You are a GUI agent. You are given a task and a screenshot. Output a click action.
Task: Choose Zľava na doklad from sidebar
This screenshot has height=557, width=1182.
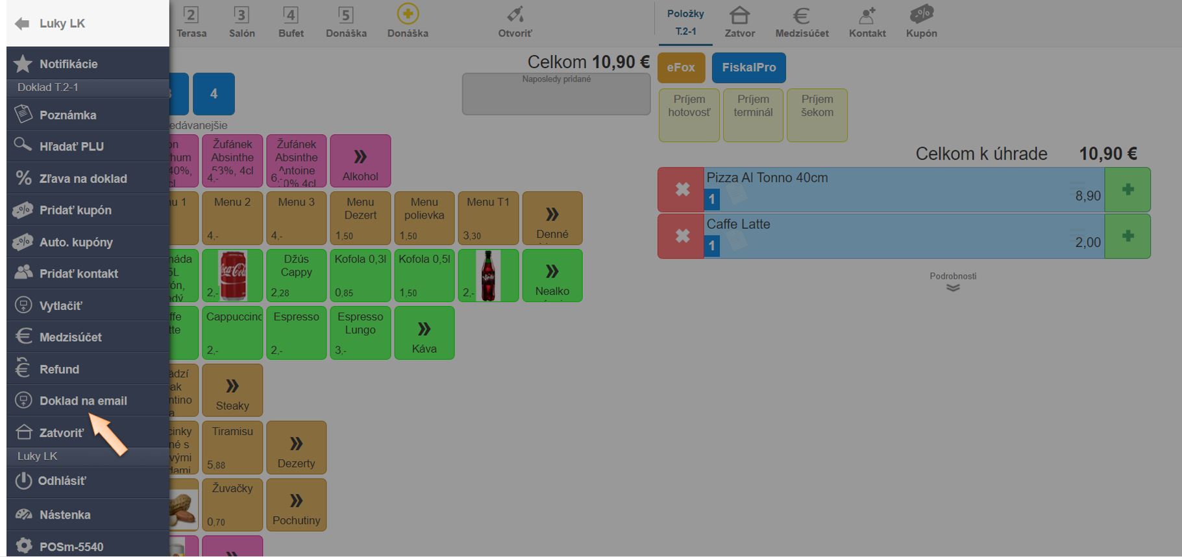83,178
